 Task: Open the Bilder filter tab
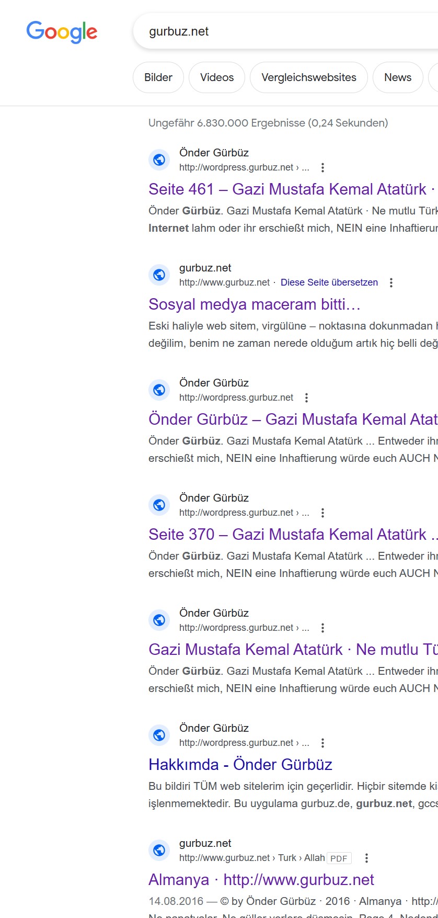pos(158,77)
